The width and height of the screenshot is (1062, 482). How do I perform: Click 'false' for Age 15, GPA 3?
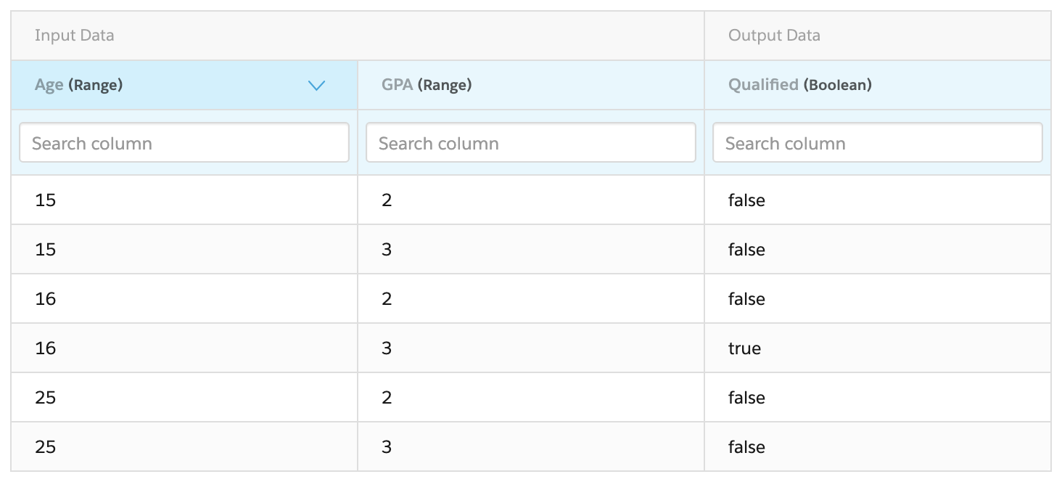point(746,249)
